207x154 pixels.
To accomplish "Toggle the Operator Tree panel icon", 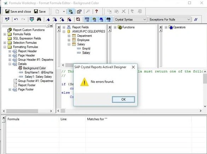I will point(102,20).
